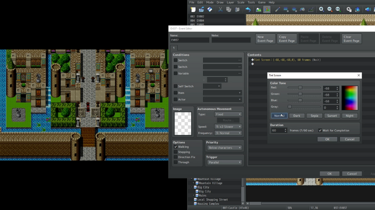Enable the Self Switch condition checkbox
The height and width of the screenshot is (210, 375).
(x=176, y=86)
